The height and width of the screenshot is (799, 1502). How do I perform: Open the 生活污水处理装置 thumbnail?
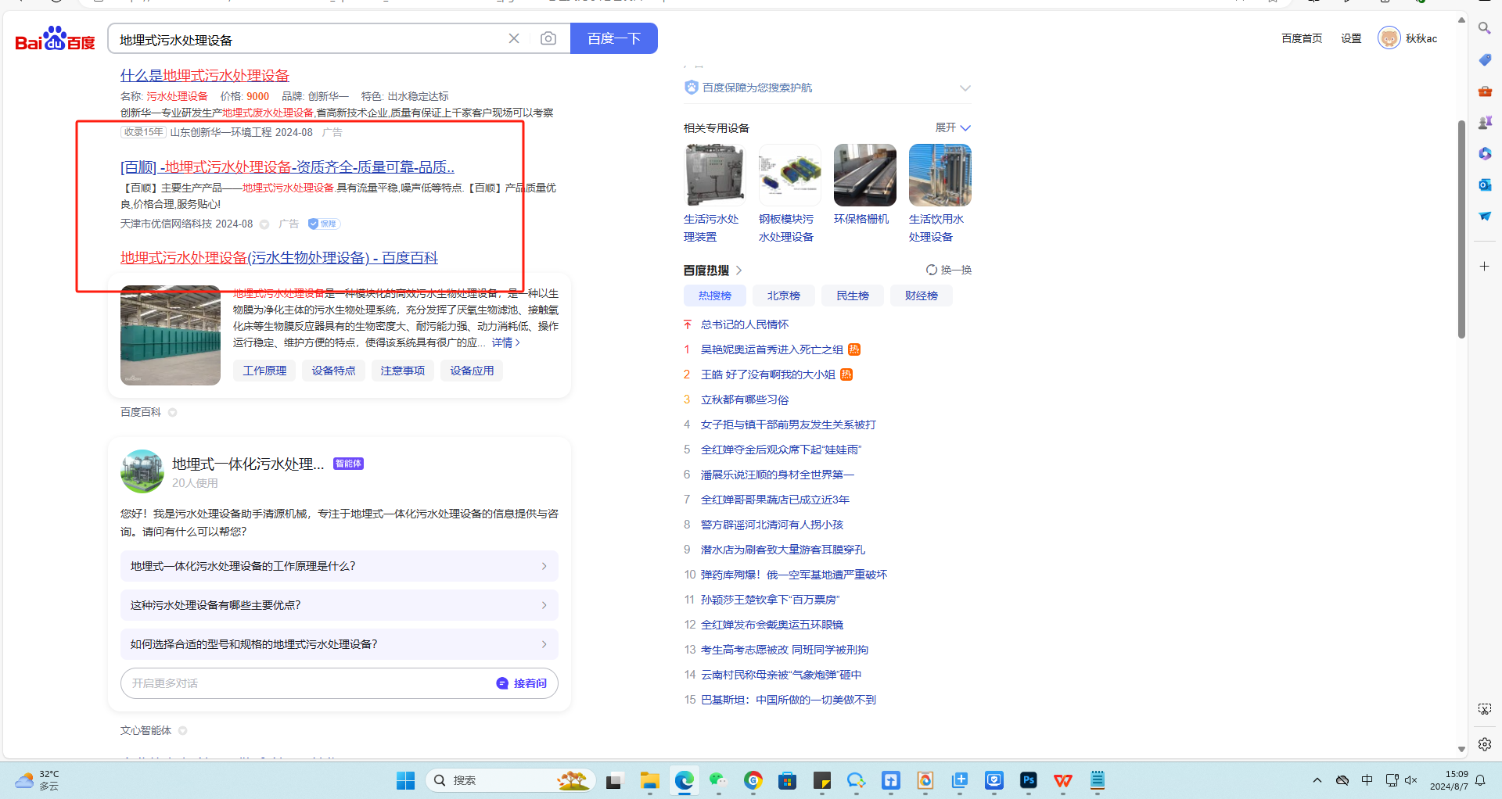pos(714,175)
